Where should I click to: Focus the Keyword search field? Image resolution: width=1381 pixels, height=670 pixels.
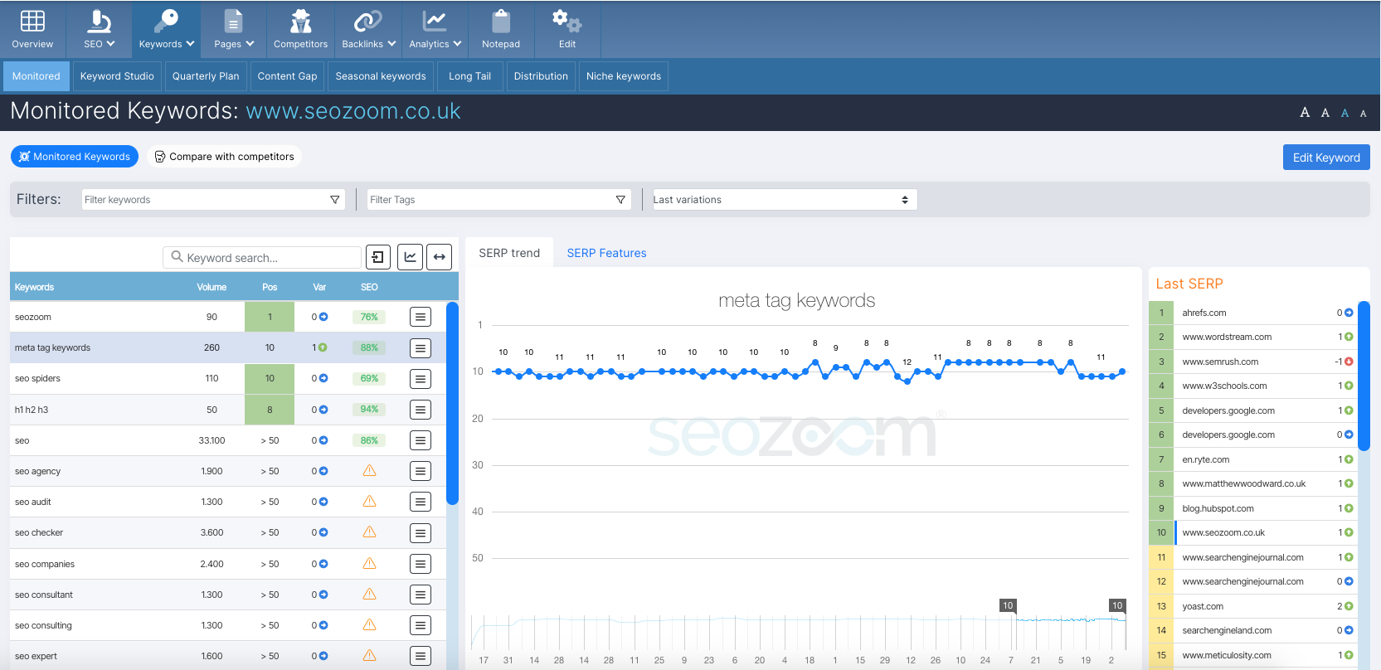(263, 257)
